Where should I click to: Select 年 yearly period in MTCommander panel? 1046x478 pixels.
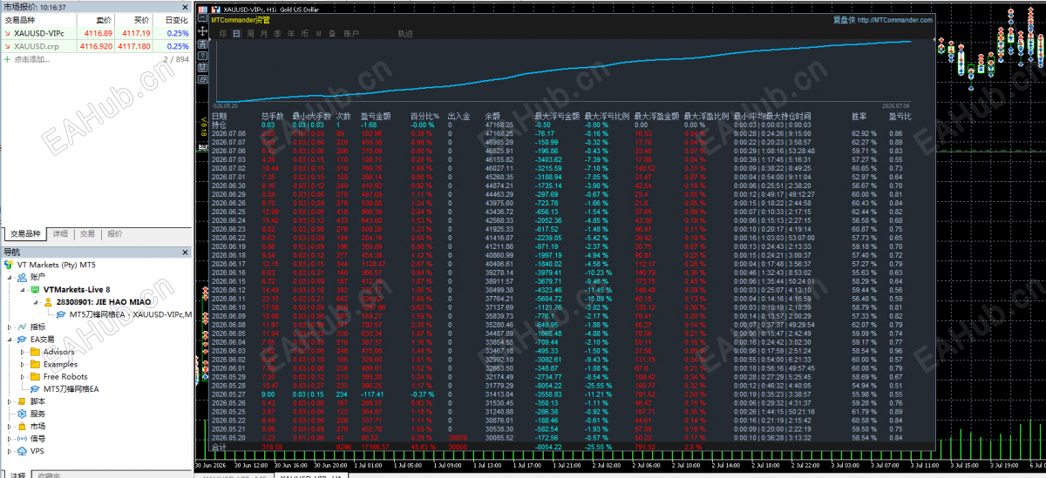point(291,34)
